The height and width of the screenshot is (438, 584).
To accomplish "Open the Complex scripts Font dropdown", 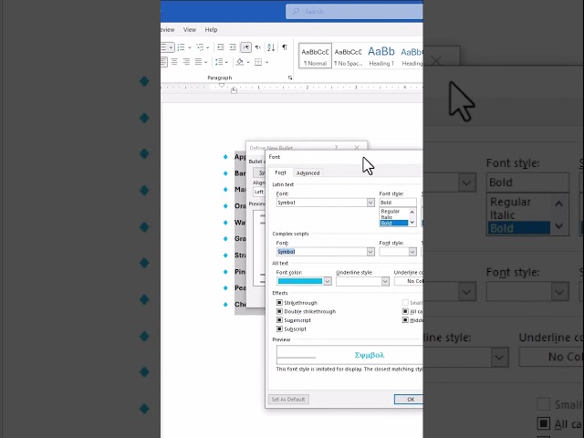I will (370, 252).
